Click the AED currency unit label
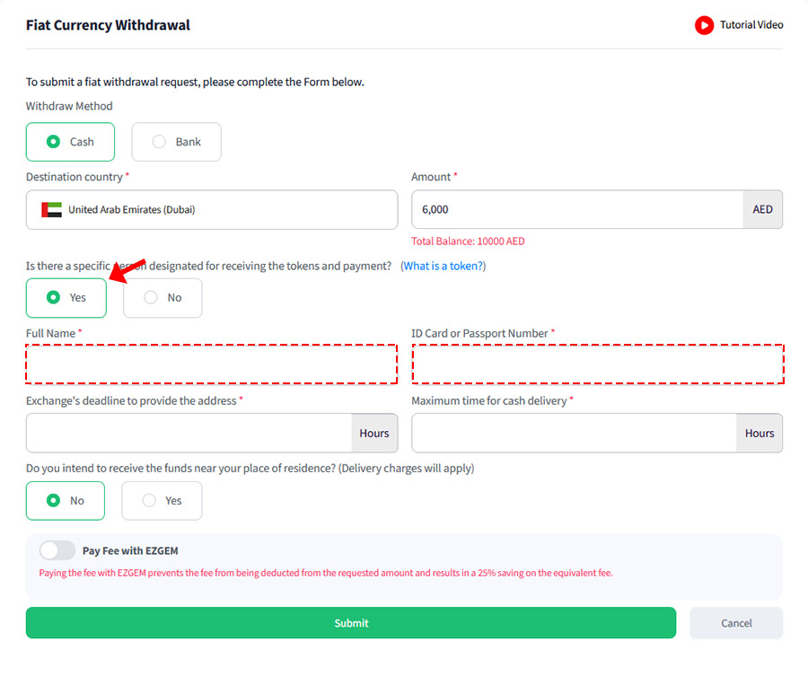This screenshot has height=676, width=808. (x=762, y=210)
